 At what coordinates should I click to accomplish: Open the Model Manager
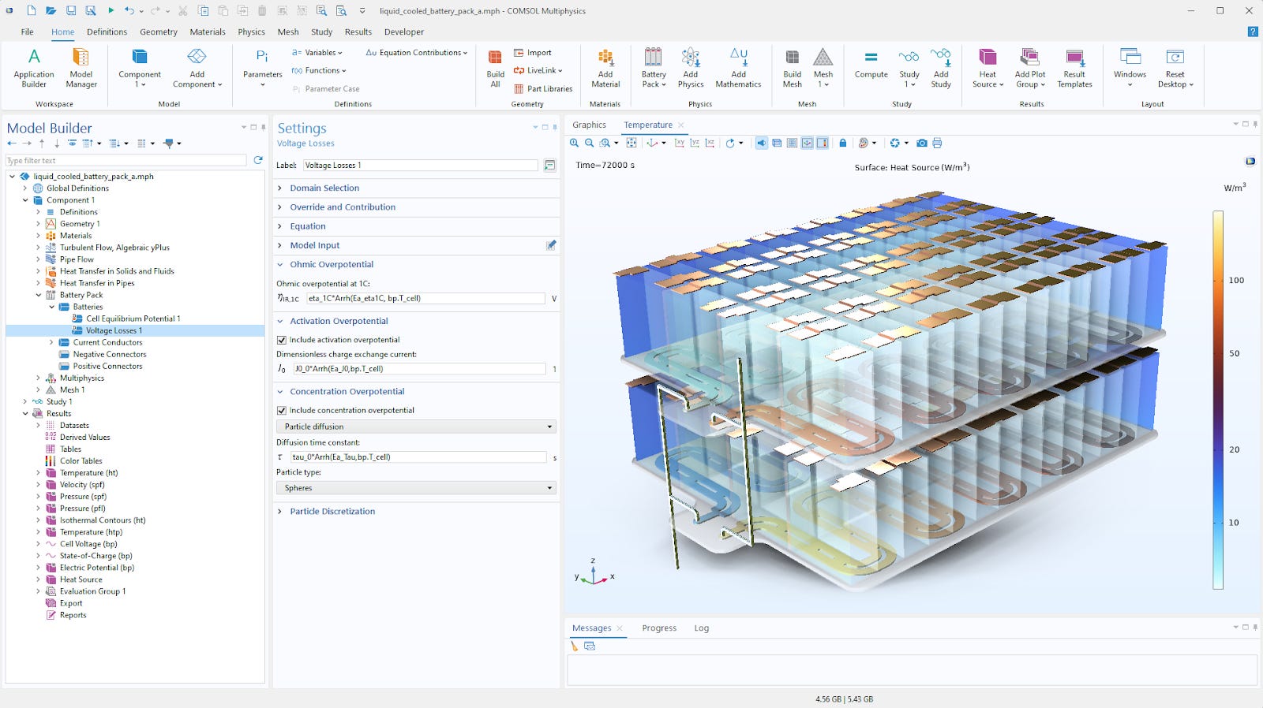81,68
